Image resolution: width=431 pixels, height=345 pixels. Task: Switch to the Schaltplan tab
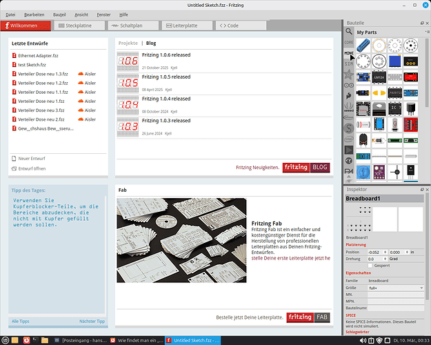133,26
